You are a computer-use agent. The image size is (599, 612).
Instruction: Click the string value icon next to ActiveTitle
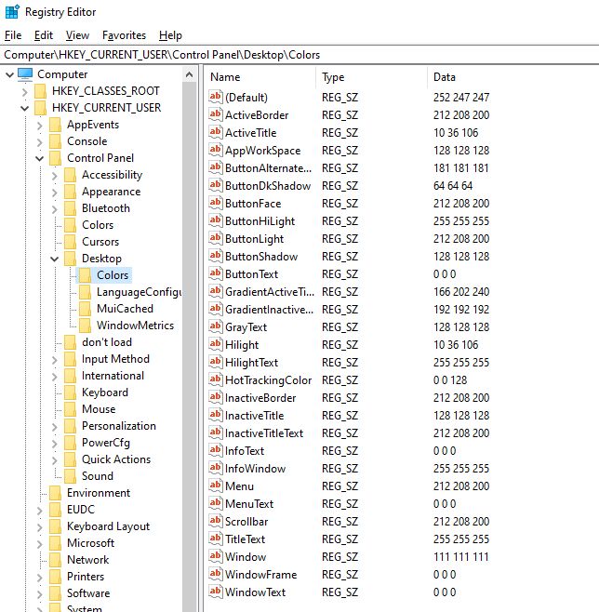click(216, 132)
